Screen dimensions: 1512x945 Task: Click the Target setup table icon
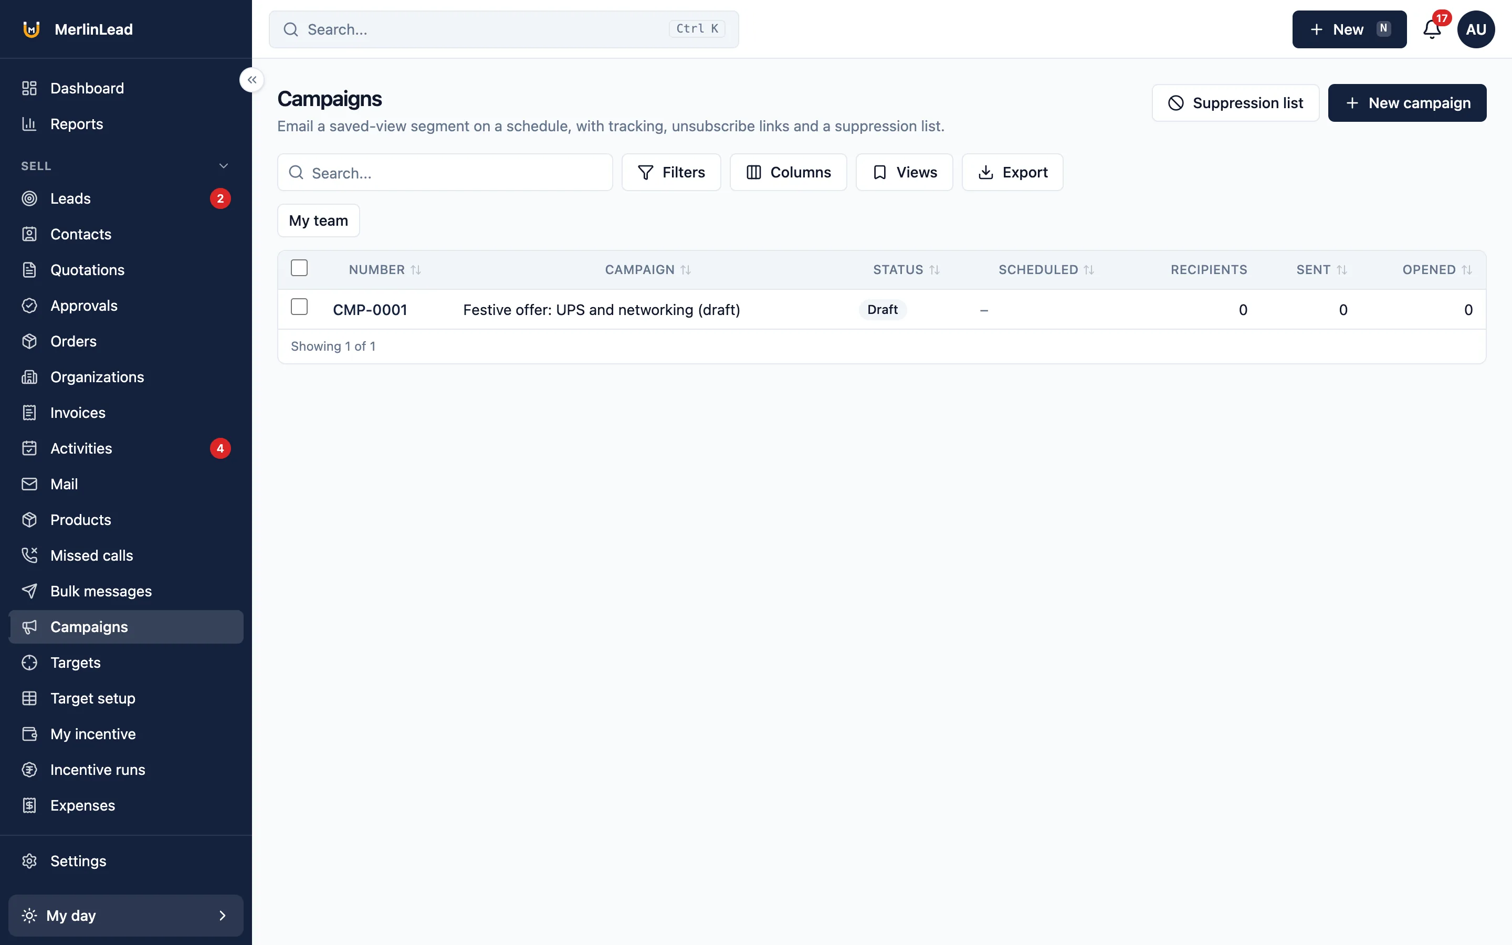click(29, 698)
